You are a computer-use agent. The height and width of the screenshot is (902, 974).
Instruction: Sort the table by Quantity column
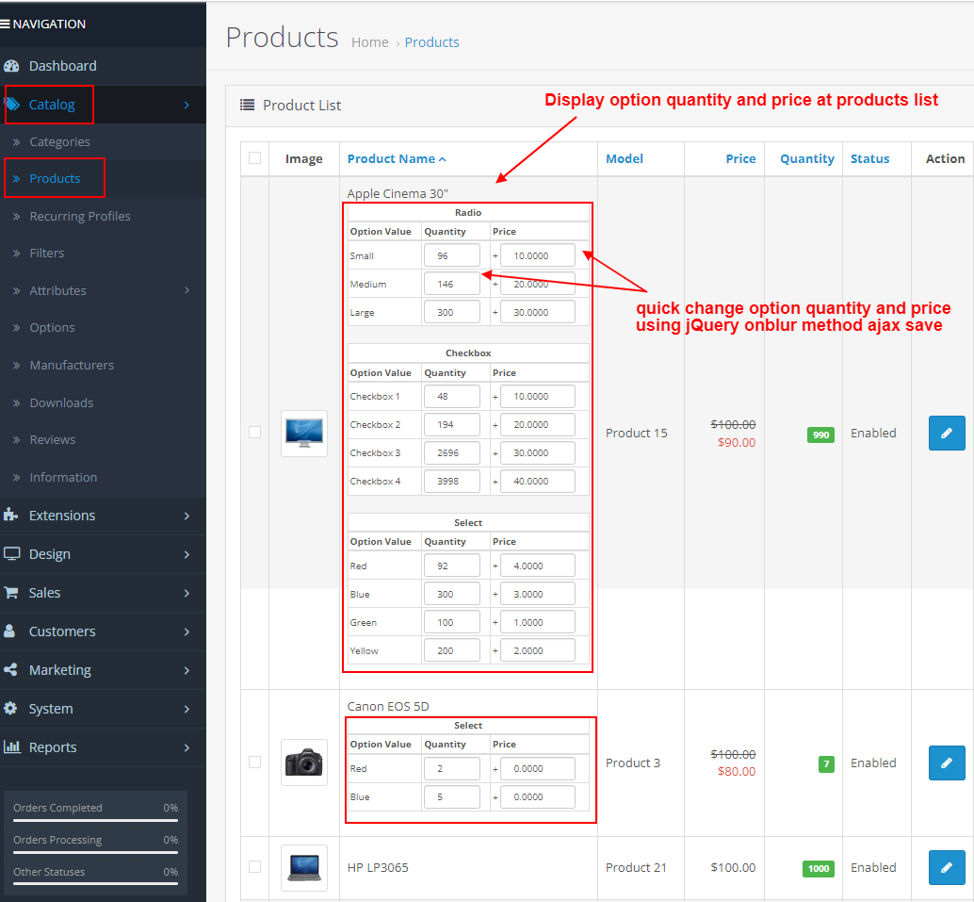pos(807,158)
